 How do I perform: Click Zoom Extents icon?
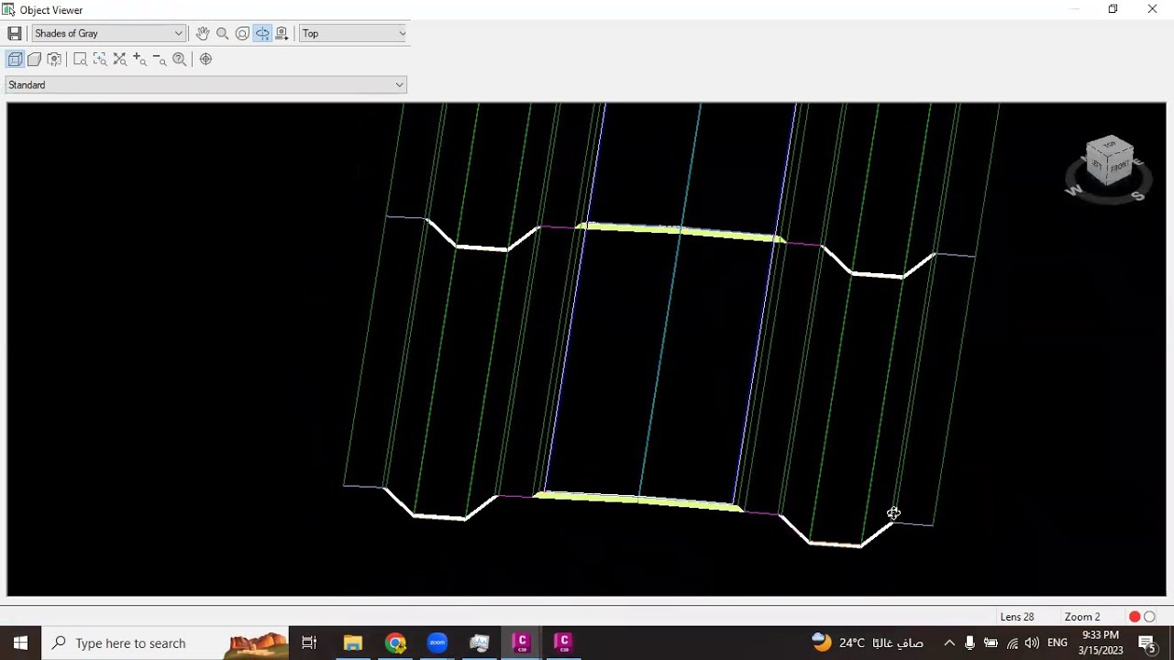coord(120,59)
